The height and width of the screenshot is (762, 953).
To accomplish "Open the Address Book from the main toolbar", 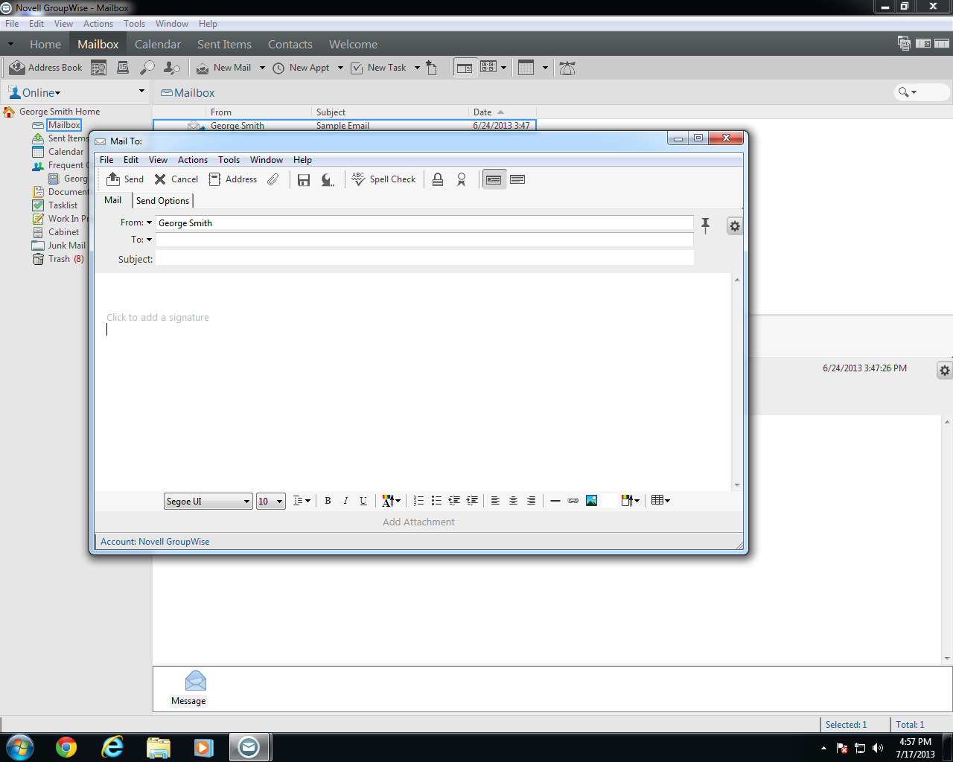I will [46, 68].
